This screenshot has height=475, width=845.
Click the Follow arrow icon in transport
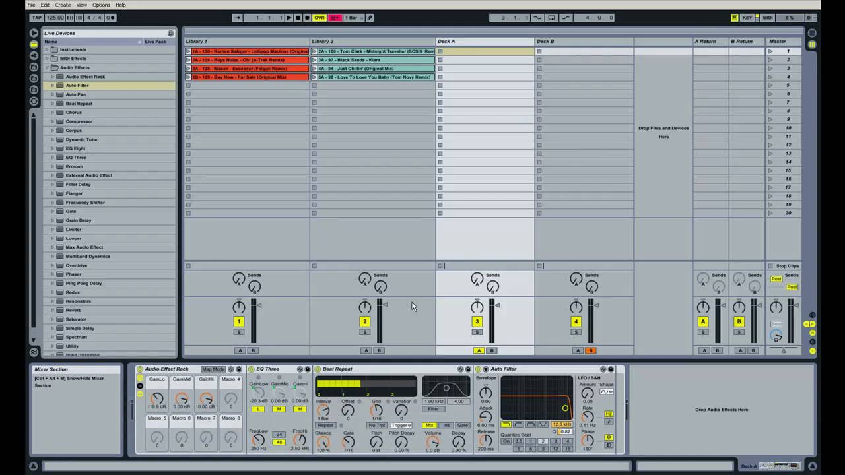click(x=238, y=18)
